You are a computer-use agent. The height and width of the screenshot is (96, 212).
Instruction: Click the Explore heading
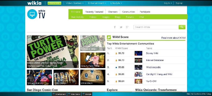point(112,90)
